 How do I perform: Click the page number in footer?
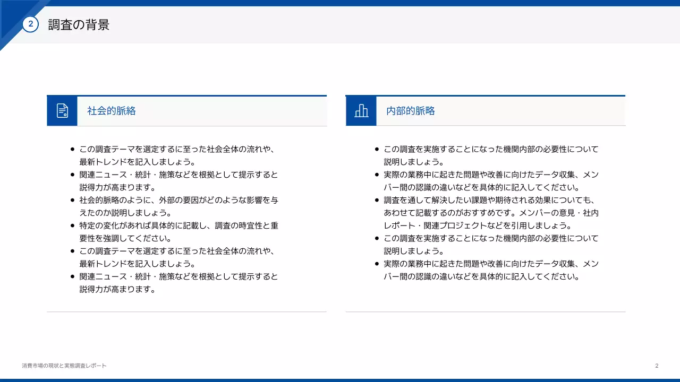657,366
